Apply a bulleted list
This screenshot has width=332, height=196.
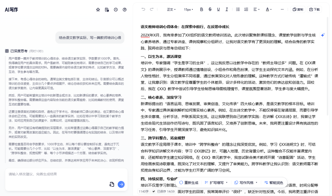pos(238,10)
